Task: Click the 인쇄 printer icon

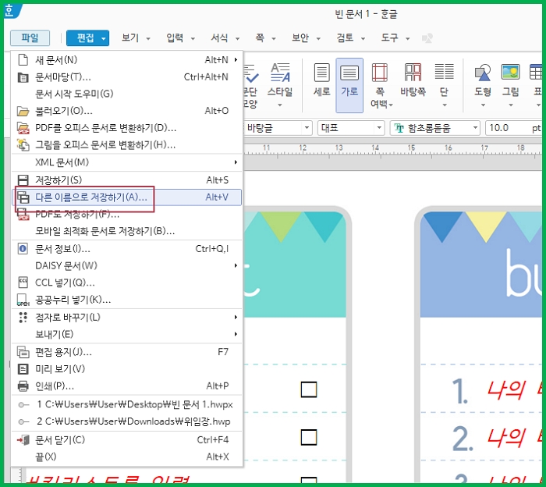Action: click(x=23, y=386)
